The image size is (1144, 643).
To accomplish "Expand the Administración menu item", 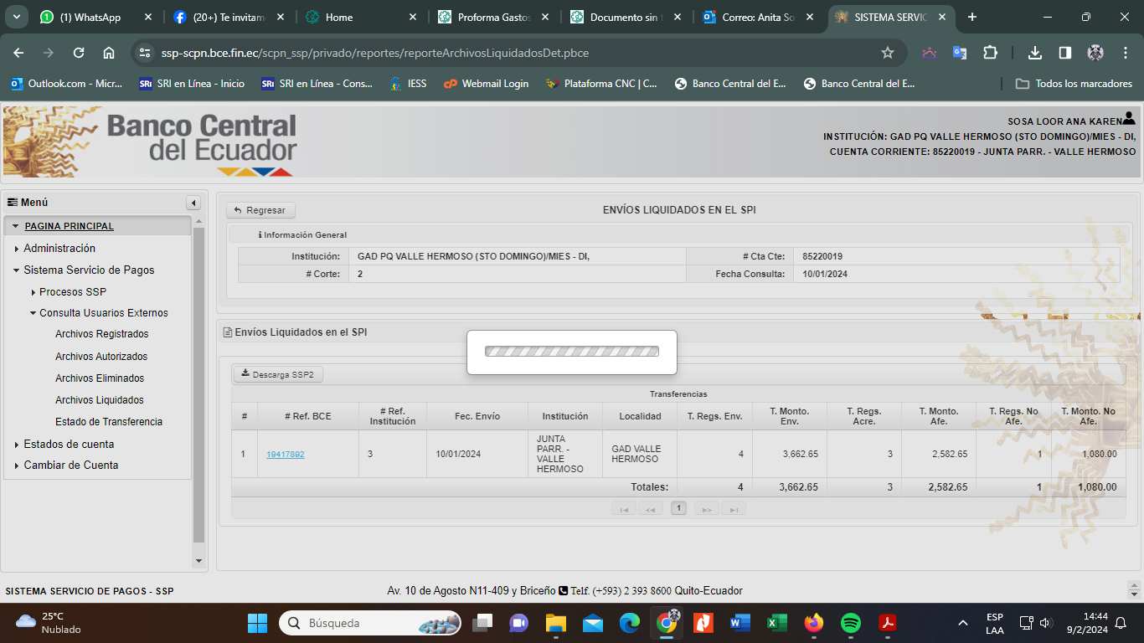I will click(59, 248).
